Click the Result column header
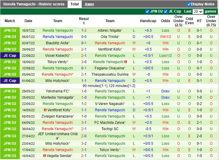 [84, 21]
